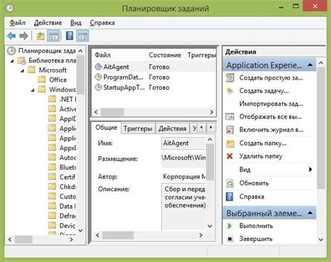Image resolution: width=331 pixels, height=262 pixels.
Task: Select the Общие tab
Action: click(x=106, y=128)
